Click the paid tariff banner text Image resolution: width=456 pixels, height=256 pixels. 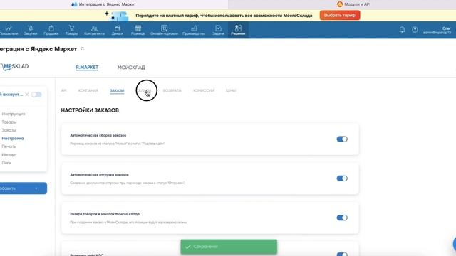pyautogui.click(x=224, y=16)
